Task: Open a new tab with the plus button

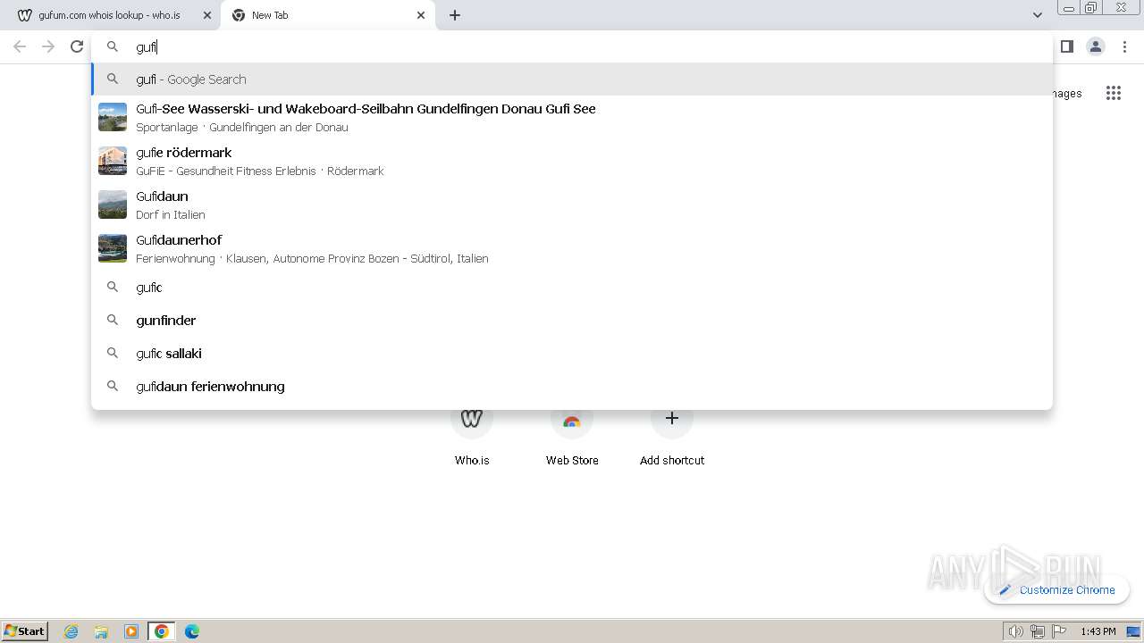Action: pos(455,15)
